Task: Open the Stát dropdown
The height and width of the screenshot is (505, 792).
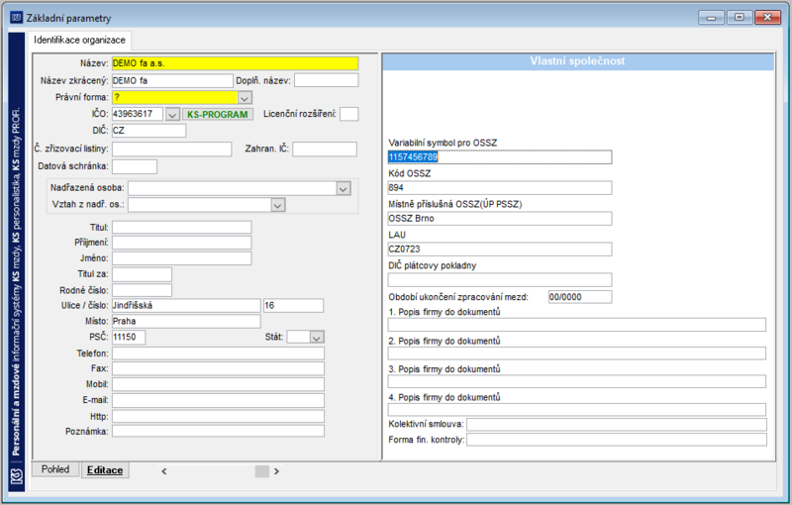Action: coord(317,338)
